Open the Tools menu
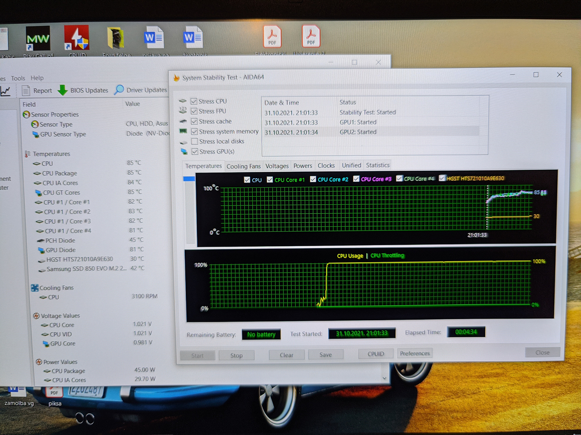 coord(18,78)
